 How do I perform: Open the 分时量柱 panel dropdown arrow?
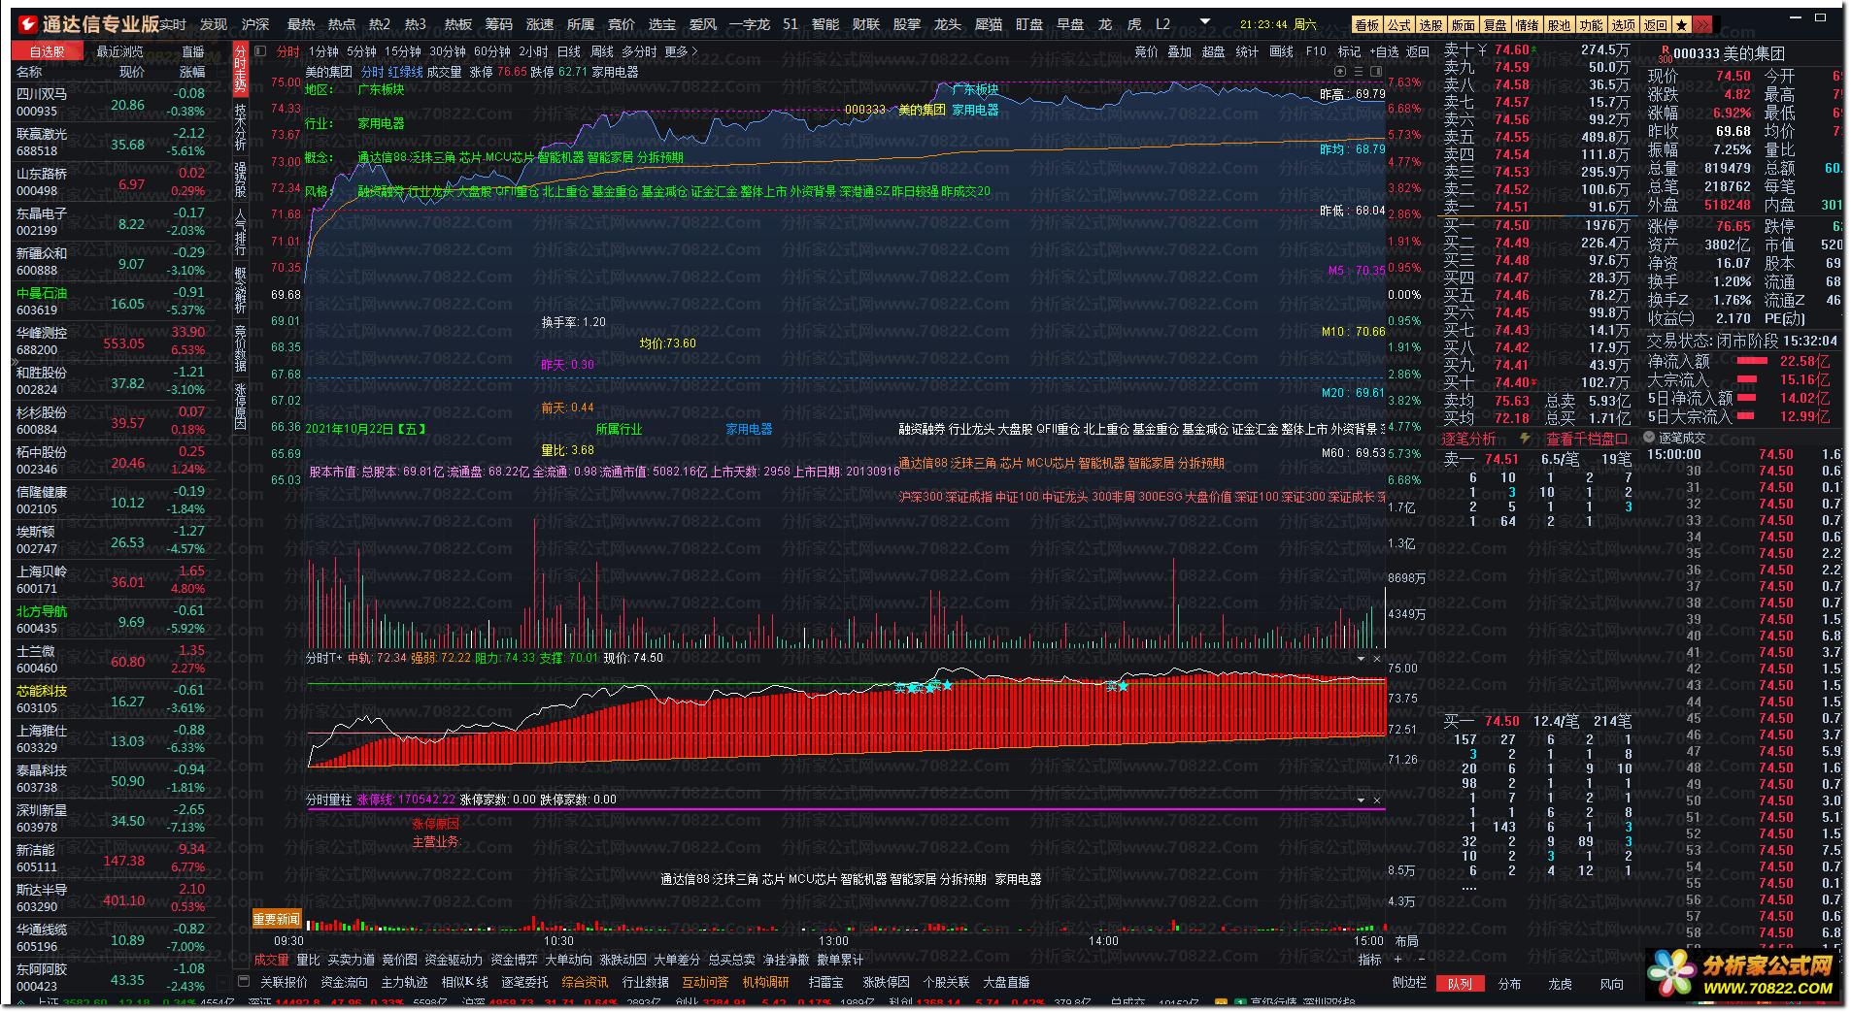pos(1361,800)
